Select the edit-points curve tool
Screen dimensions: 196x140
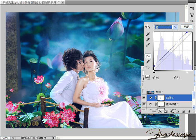pyautogui.click(x=148, y=56)
